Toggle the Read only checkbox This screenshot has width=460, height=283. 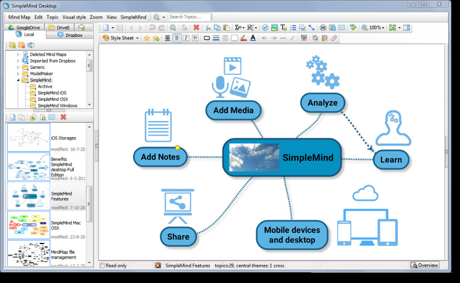(102, 266)
